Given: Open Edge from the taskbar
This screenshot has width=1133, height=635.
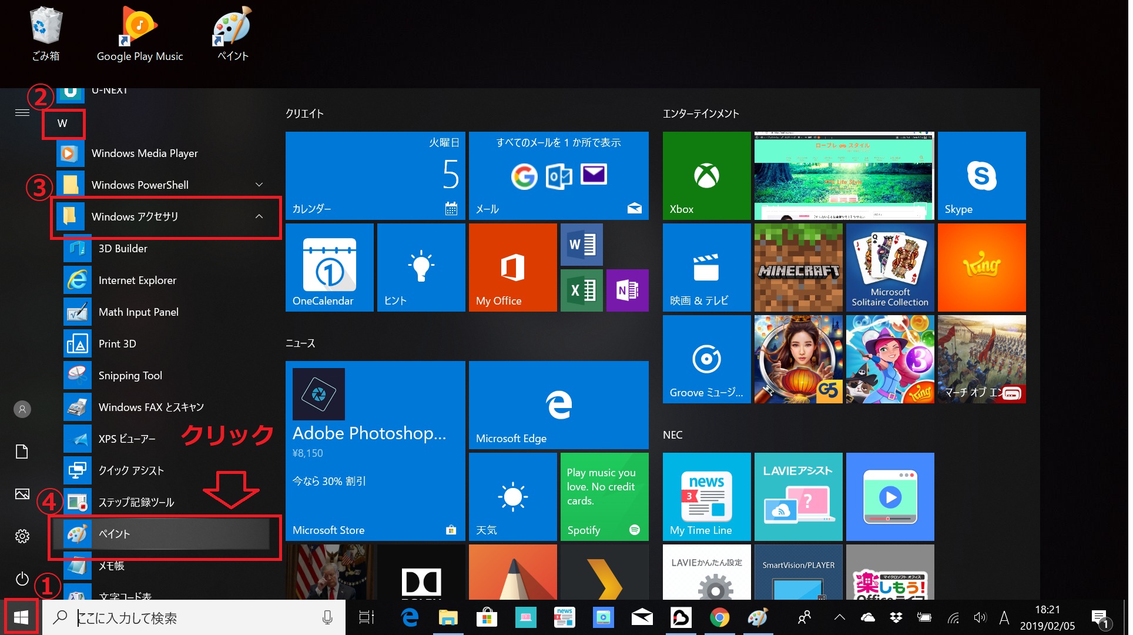Looking at the screenshot, I should click(x=410, y=617).
